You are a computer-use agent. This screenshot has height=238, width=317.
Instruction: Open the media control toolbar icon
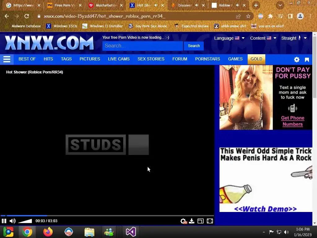(x=280, y=16)
